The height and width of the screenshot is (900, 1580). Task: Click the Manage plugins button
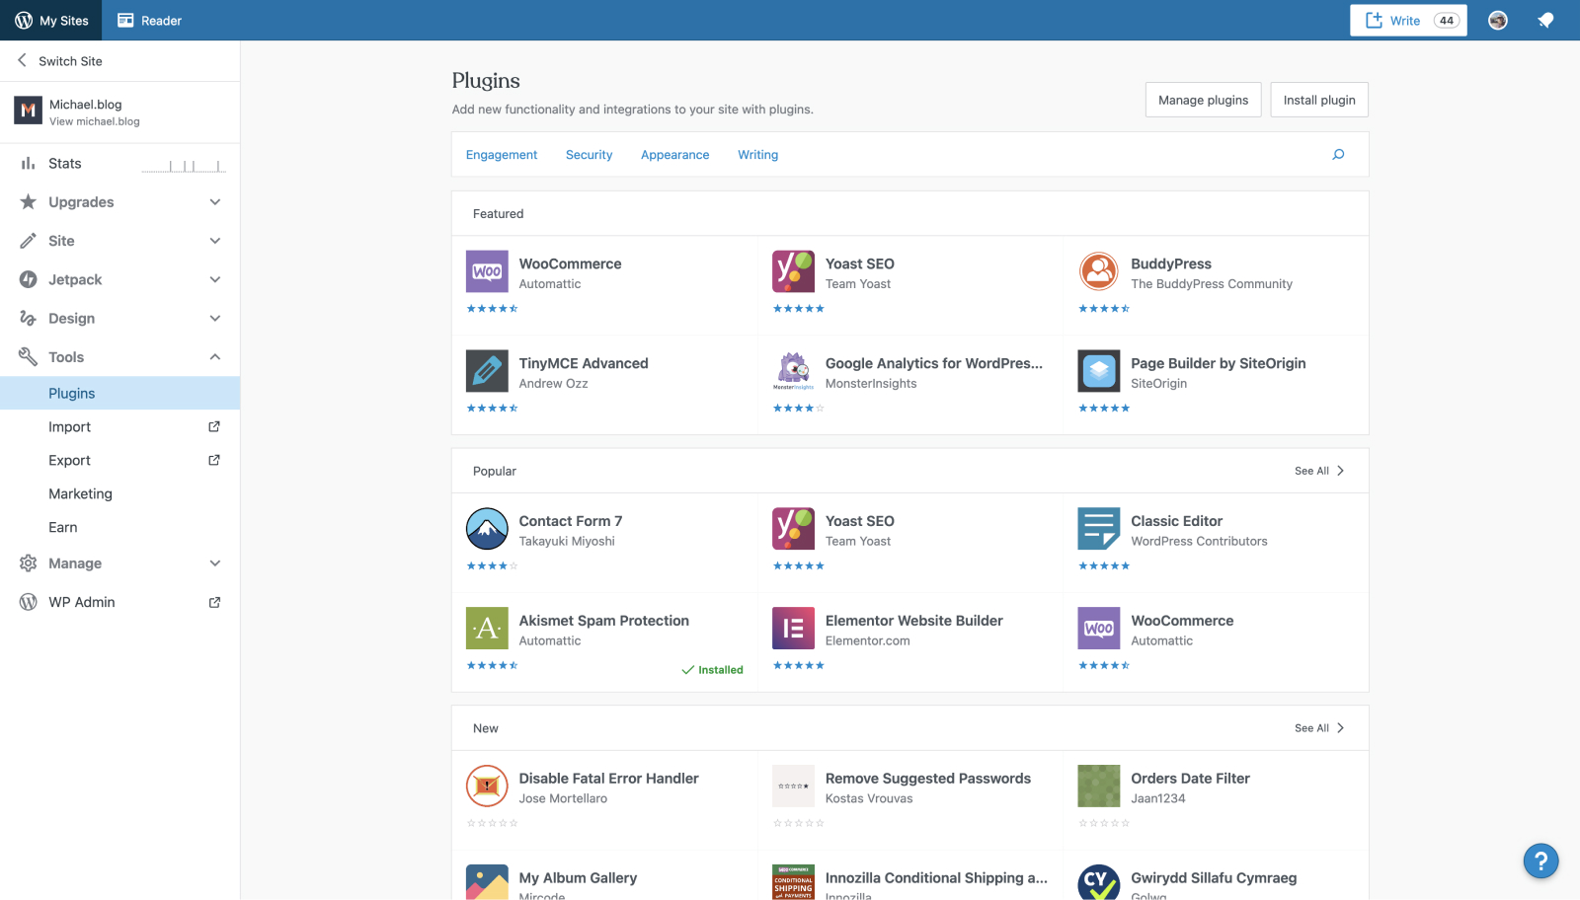click(x=1203, y=100)
